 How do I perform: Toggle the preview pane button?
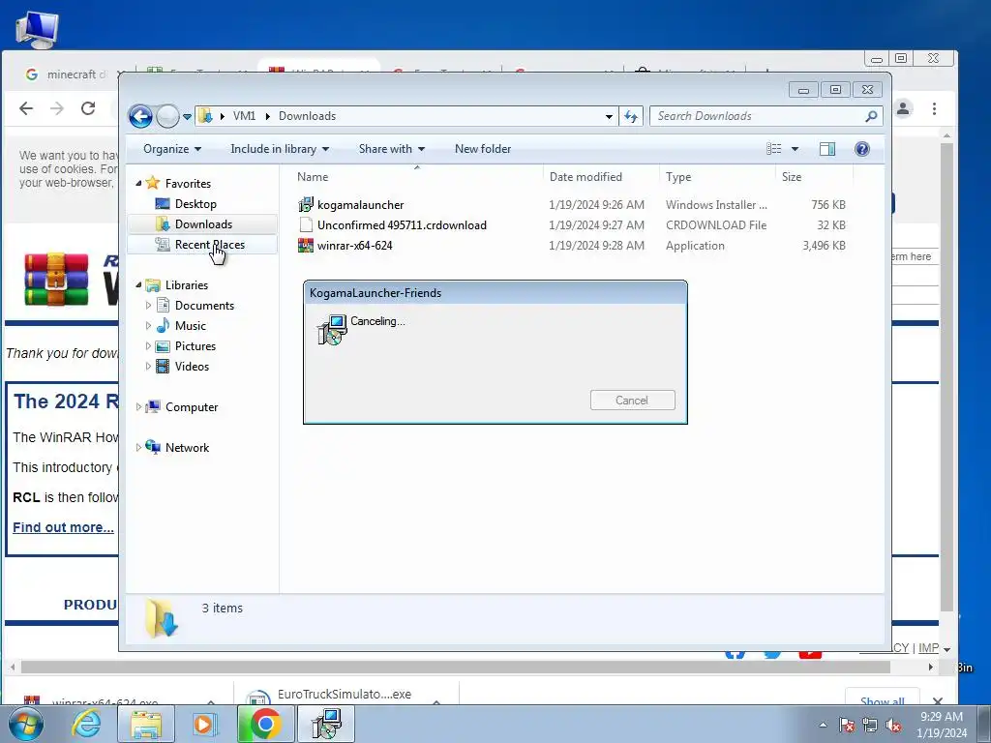pyautogui.click(x=827, y=149)
